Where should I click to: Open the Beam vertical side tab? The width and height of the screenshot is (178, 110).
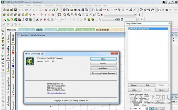13,39
